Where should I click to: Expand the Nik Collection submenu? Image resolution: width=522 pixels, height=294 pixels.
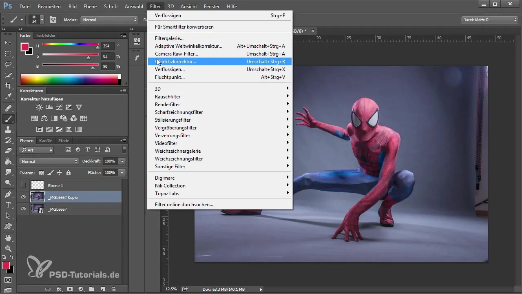pyautogui.click(x=219, y=185)
